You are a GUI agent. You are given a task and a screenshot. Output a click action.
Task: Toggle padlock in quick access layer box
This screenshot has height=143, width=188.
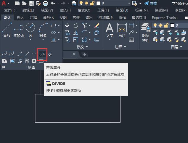coord(92,3)
